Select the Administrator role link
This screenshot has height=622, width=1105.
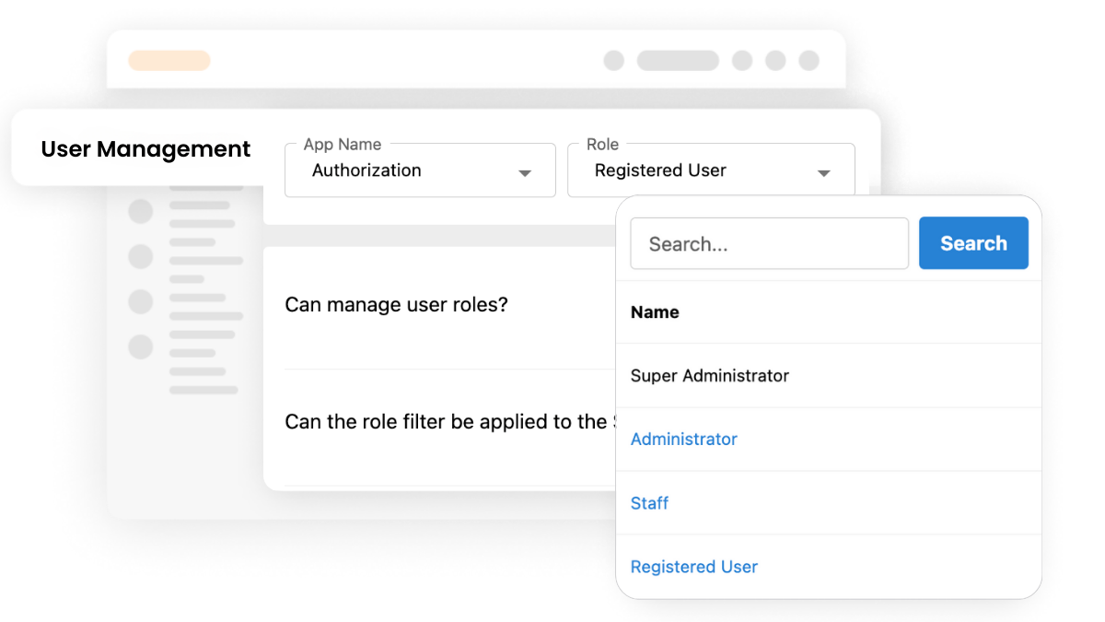pyautogui.click(x=683, y=440)
